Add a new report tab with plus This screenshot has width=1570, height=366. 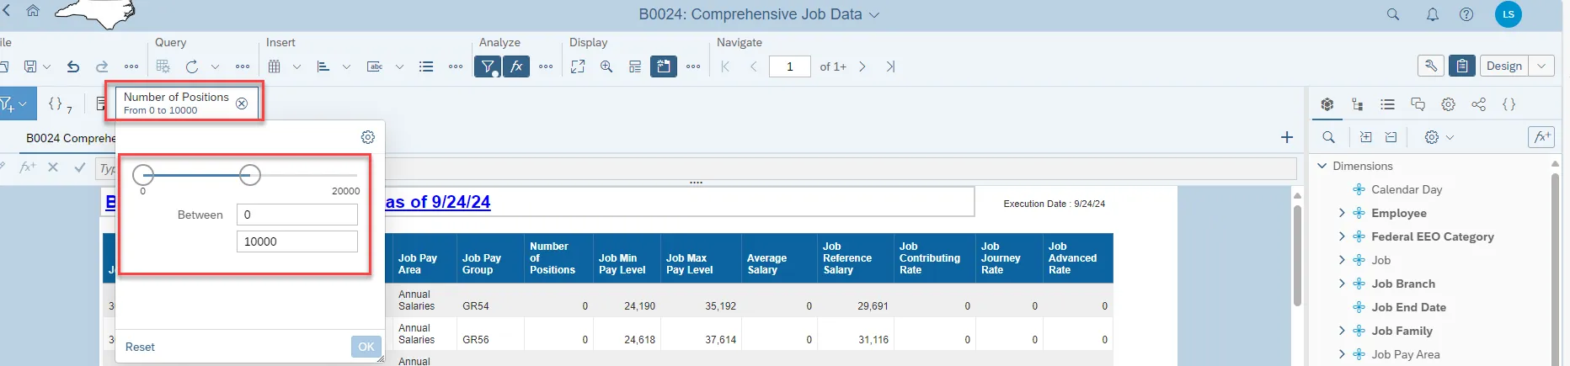point(1286,137)
